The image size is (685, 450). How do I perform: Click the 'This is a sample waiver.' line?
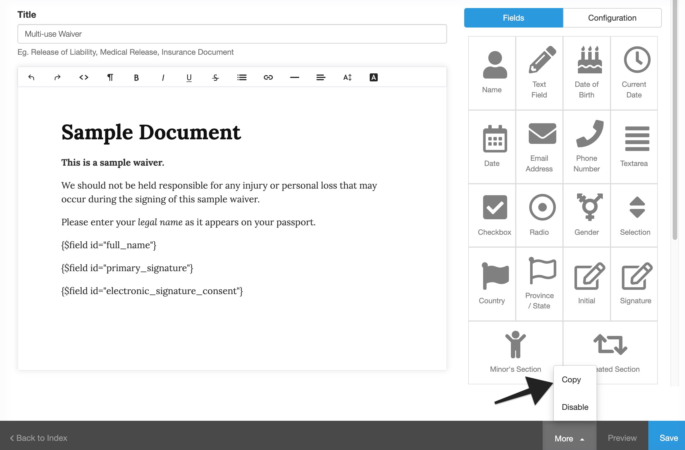point(113,162)
